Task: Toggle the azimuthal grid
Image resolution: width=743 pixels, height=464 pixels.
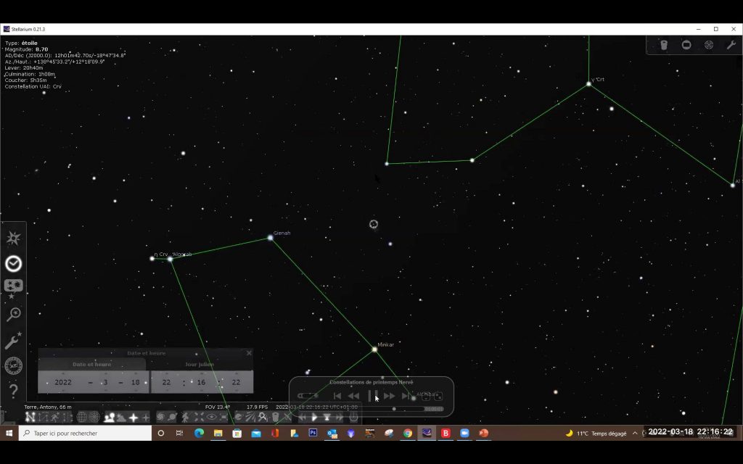Action: click(x=94, y=417)
